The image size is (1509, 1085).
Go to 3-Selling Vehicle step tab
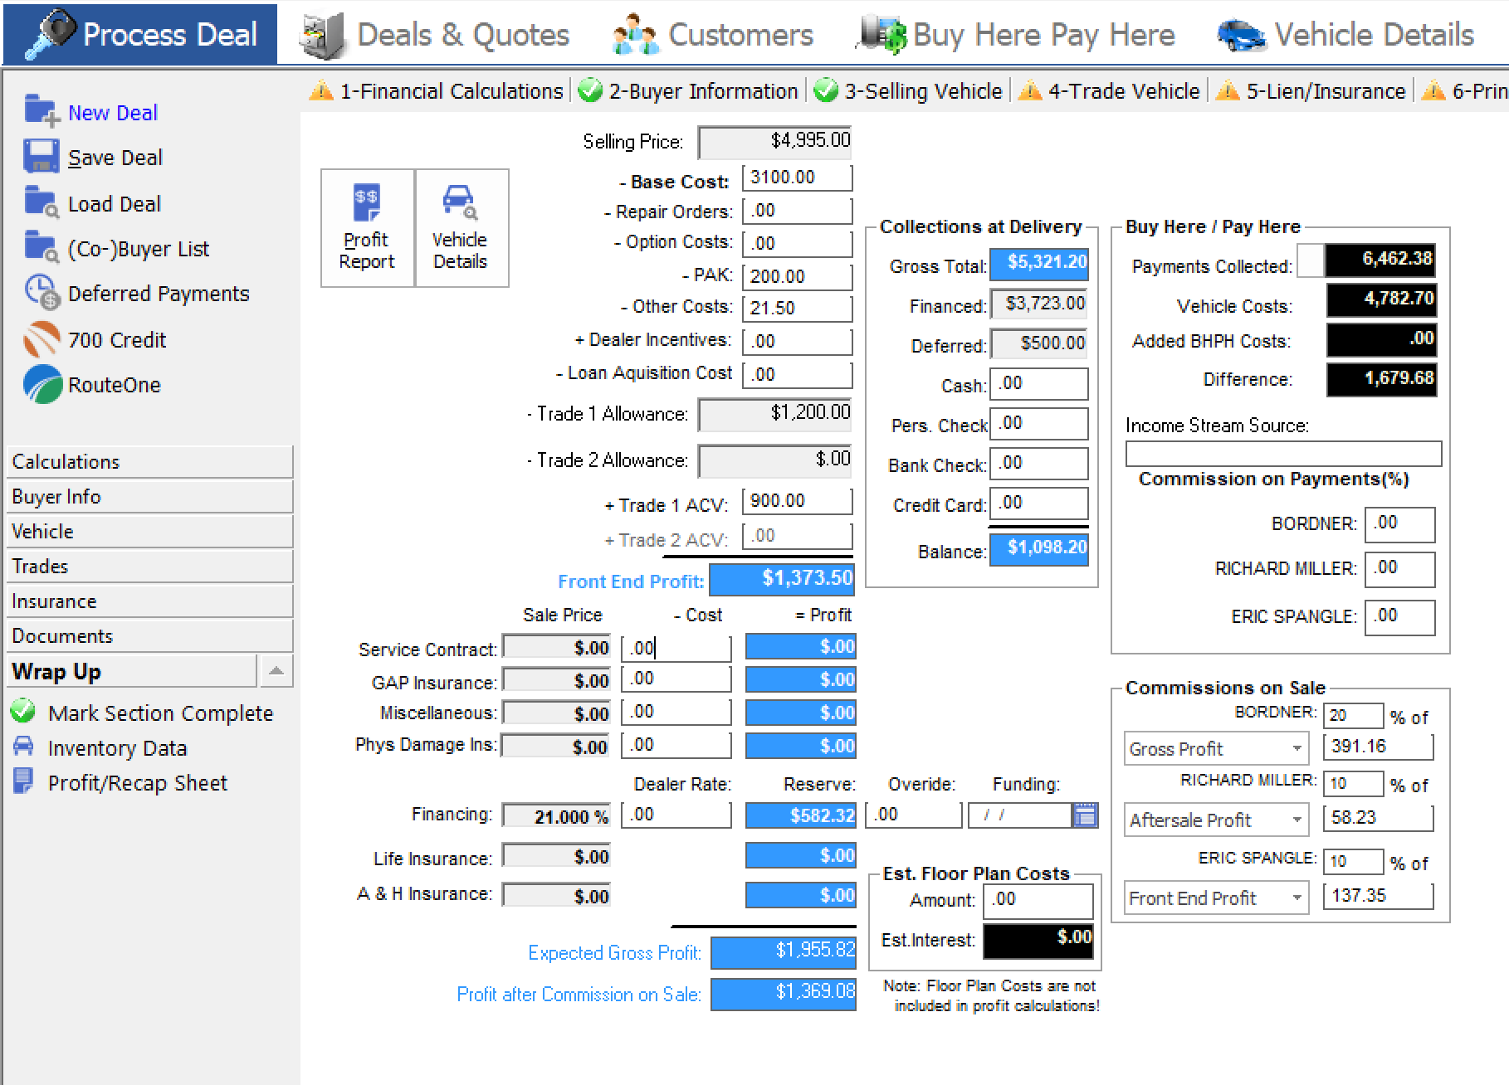[x=909, y=91]
